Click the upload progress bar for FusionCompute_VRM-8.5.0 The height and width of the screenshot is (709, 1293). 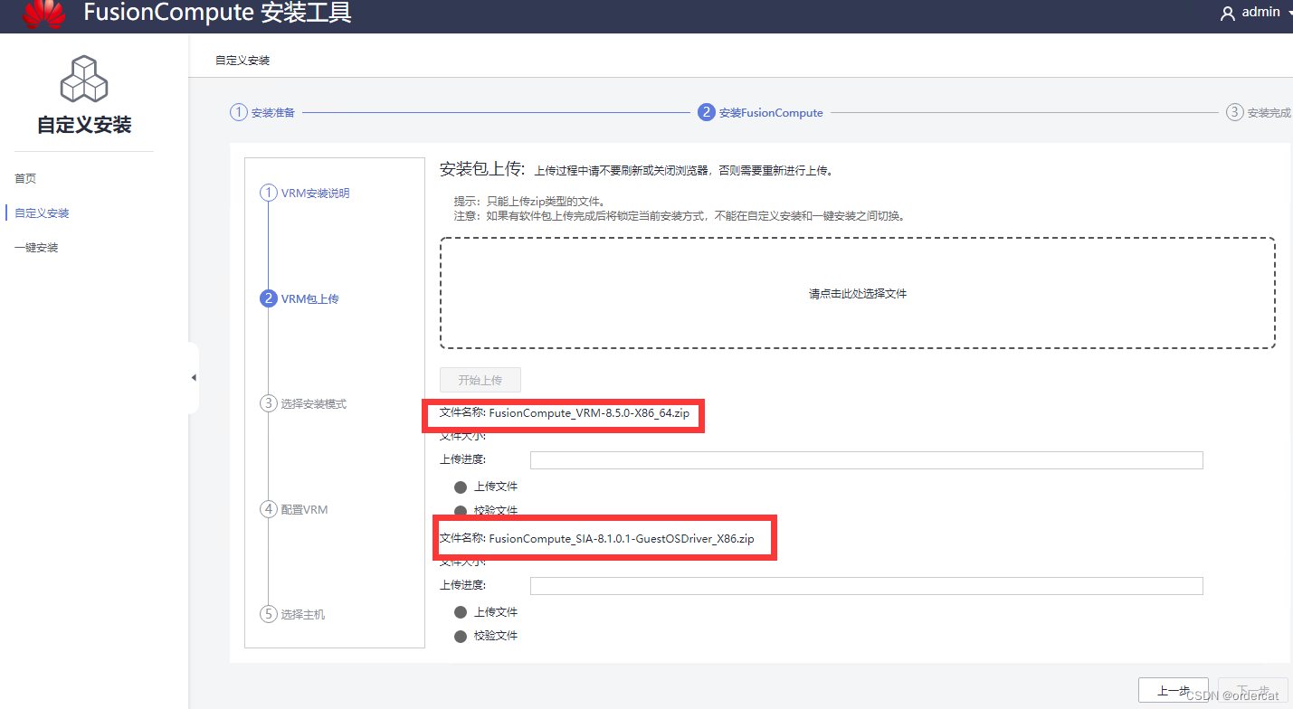tap(866, 459)
